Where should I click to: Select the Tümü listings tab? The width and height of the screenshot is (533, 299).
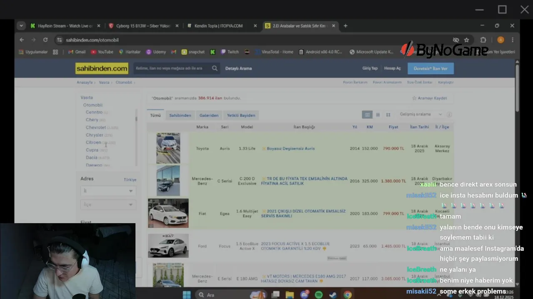[x=155, y=115]
